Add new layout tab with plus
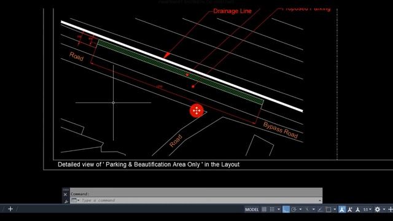Image resolution: width=393 pixels, height=221 pixels. (10, 209)
